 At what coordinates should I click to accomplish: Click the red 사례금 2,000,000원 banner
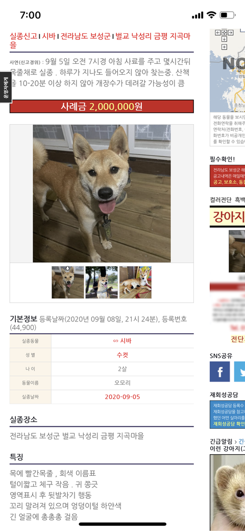[x=102, y=106]
